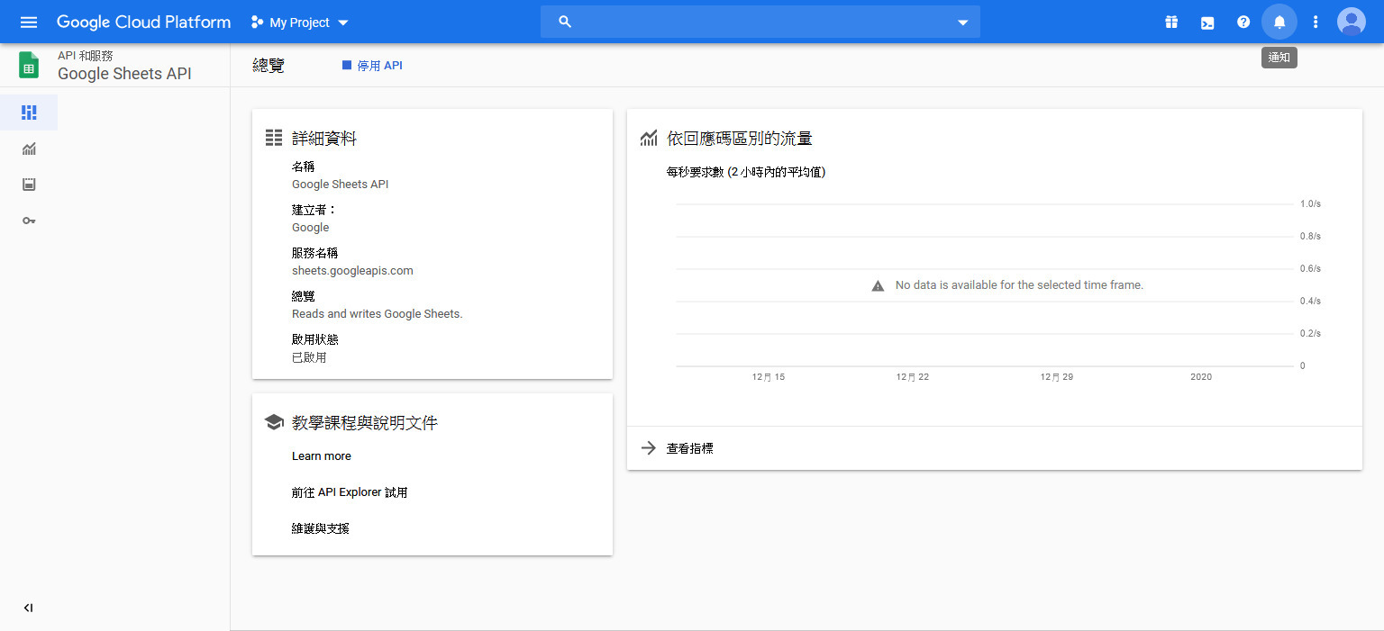
Task: Open the user account avatar
Action: pos(1352,22)
